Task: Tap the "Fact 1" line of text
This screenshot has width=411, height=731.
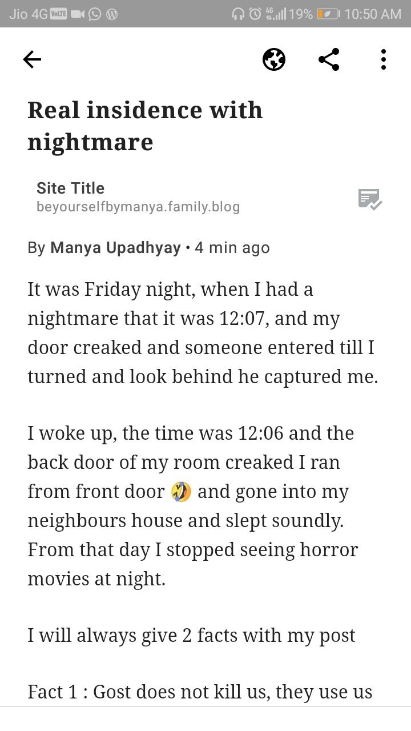Action: click(x=200, y=692)
